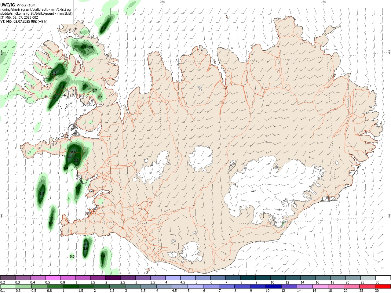Image resolution: width=391 pixels, height=293 pixels.
Task: Pick the dark green 1 swatch, lower legend row
Action: pos(71,286)
